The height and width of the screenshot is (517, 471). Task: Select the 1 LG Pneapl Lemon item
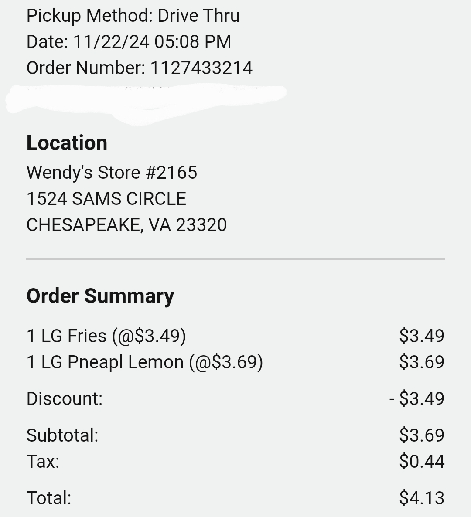[144, 362]
